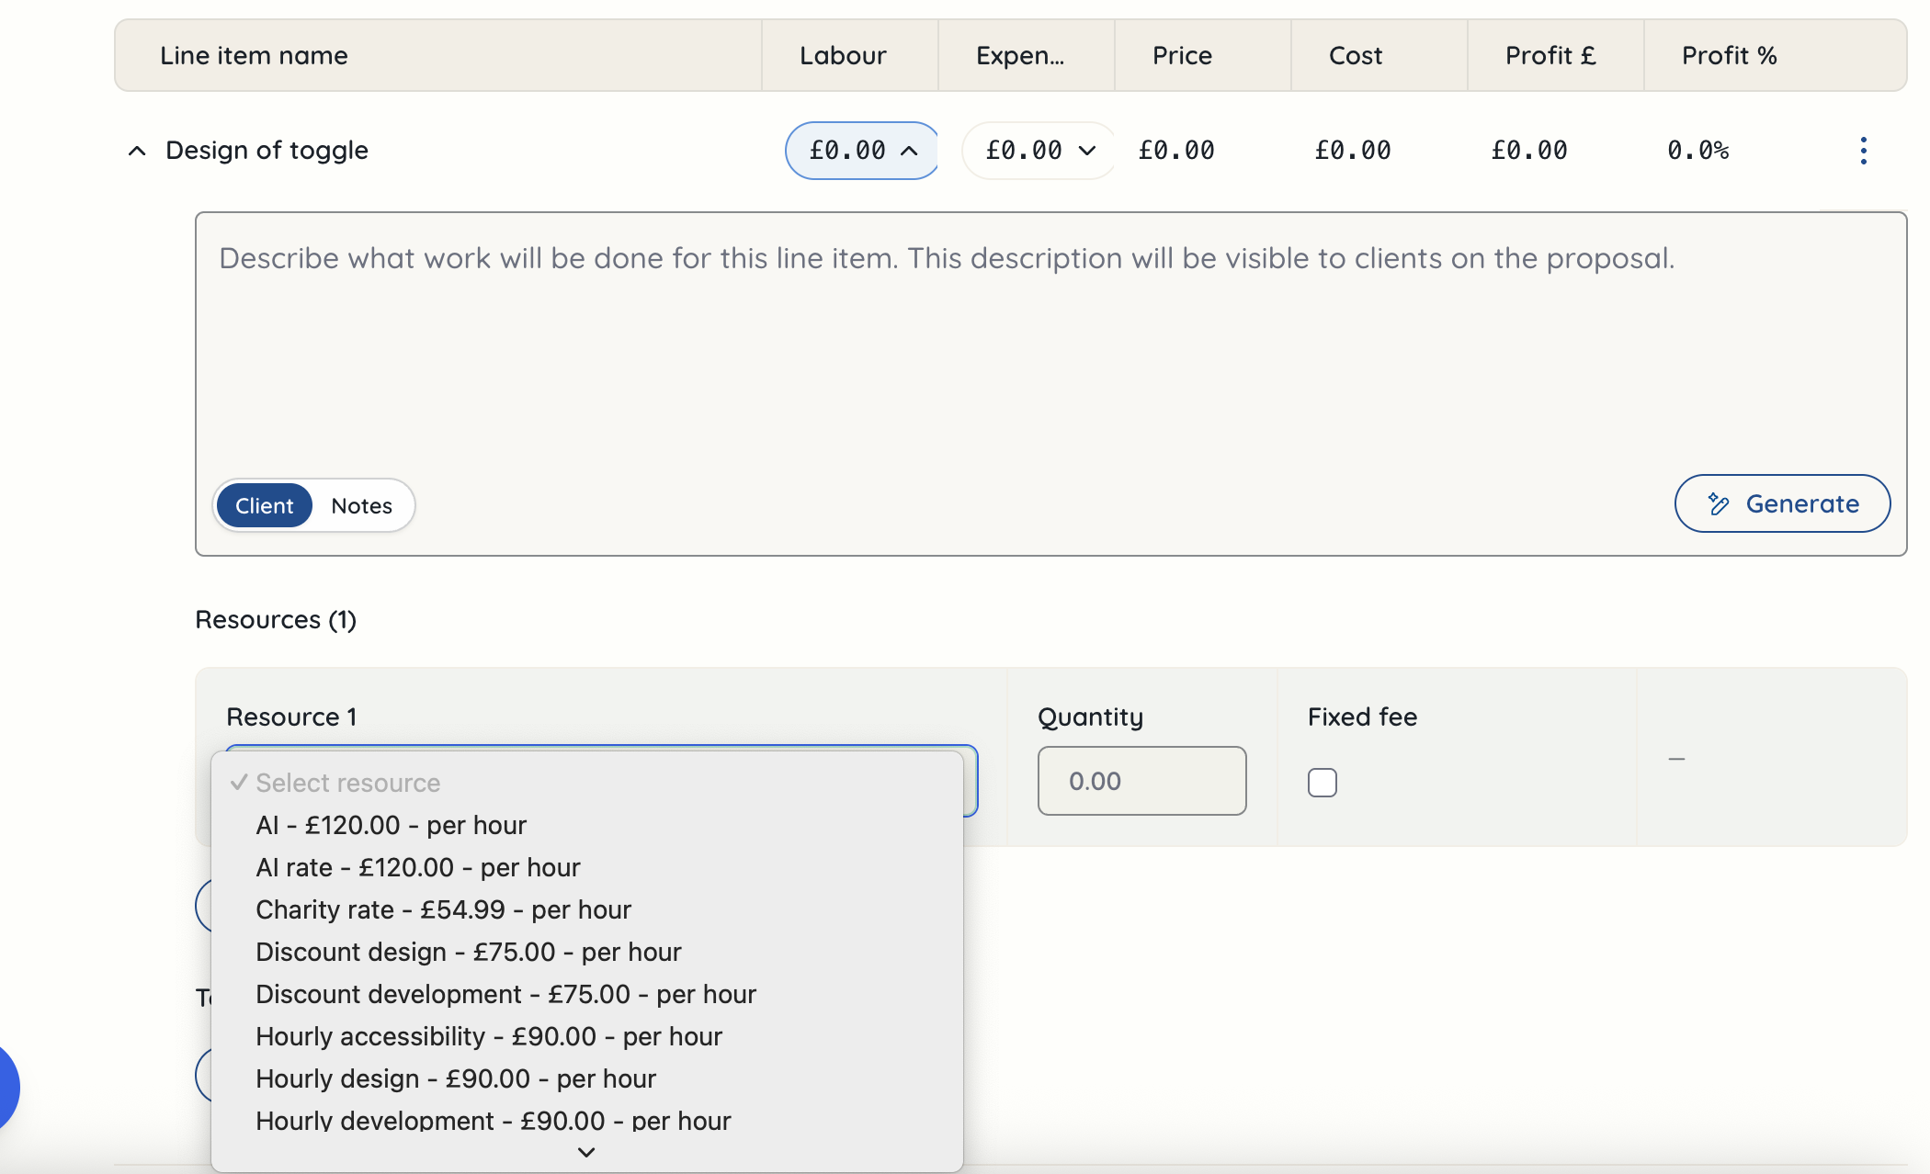This screenshot has height=1174, width=1930.
Task: Click the Generate button
Action: [1782, 503]
